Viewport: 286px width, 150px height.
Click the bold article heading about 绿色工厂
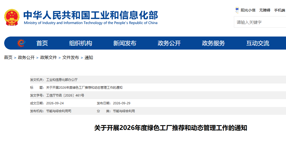coord(171,128)
